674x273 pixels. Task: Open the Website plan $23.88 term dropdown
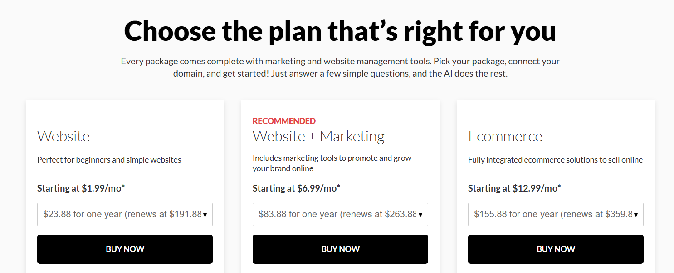[125, 215]
